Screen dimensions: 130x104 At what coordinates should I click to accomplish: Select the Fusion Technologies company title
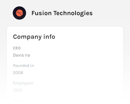62,13
